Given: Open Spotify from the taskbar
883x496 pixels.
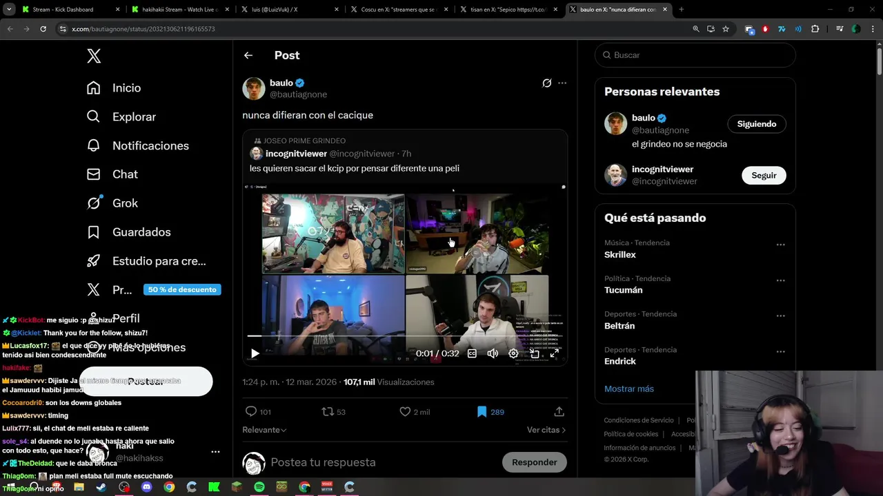Looking at the screenshot, I should click(x=259, y=487).
